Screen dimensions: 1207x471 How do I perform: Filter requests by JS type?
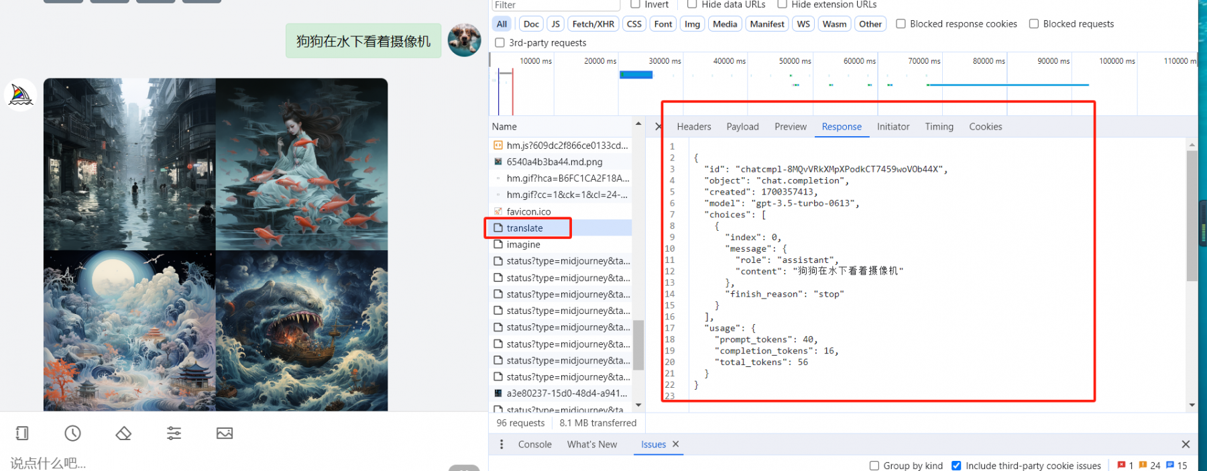[x=555, y=24]
